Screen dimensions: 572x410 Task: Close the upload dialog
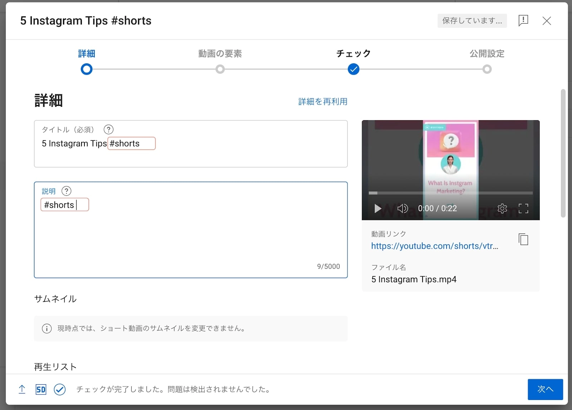[x=547, y=21]
